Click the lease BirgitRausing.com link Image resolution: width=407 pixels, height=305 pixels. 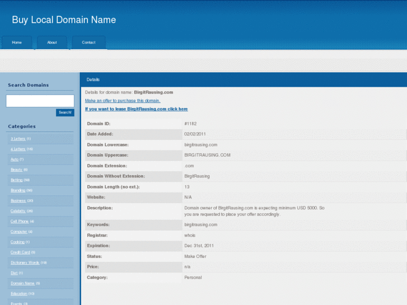[136, 109]
